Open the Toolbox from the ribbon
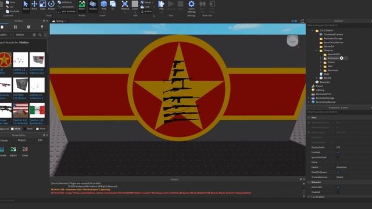This screenshot has height=209, width=372. 93,5
